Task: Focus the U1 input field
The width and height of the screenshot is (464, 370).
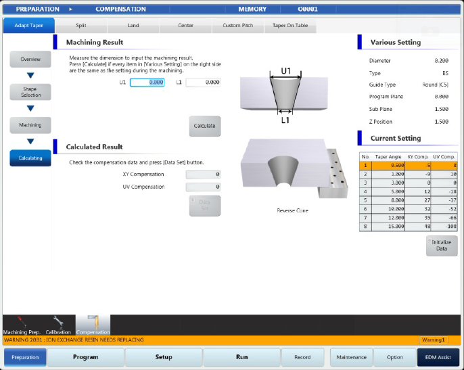Action: point(147,83)
